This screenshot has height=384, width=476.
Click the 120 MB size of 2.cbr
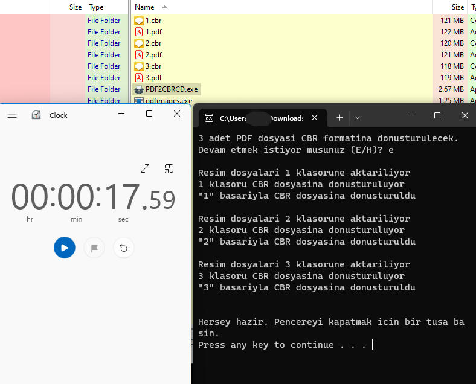(x=452, y=43)
